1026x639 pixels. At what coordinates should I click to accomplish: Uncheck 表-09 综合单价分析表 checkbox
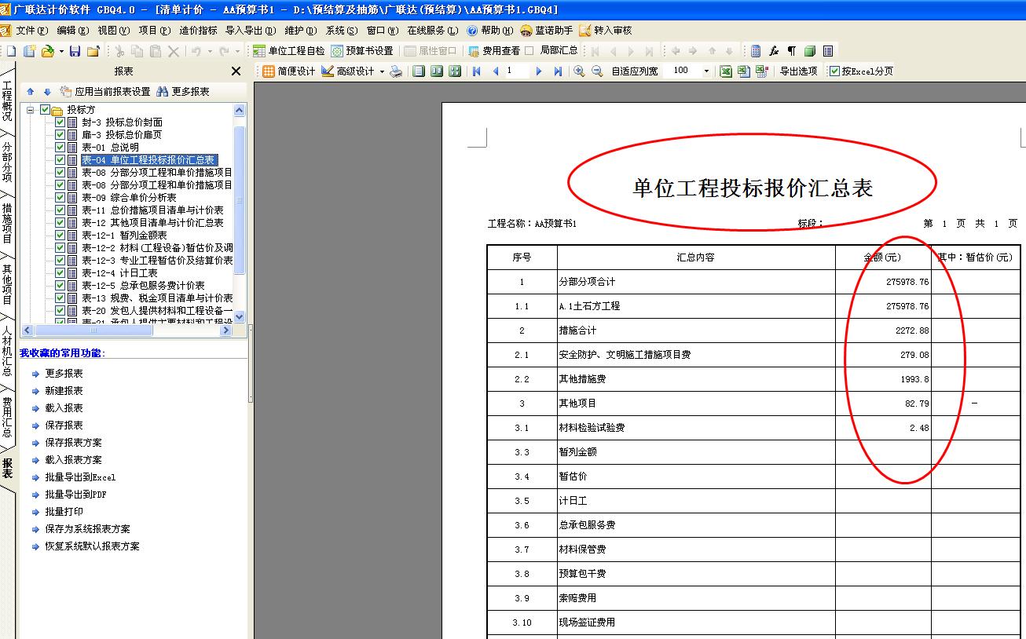tap(60, 198)
